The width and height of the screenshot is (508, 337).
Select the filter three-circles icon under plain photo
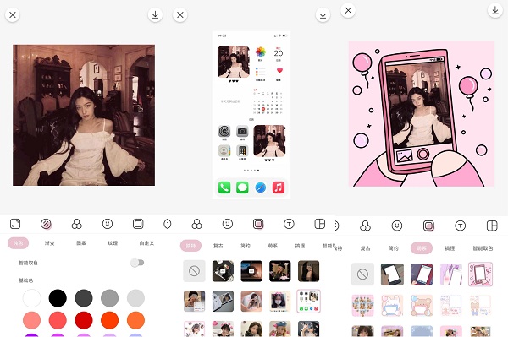[x=77, y=224]
